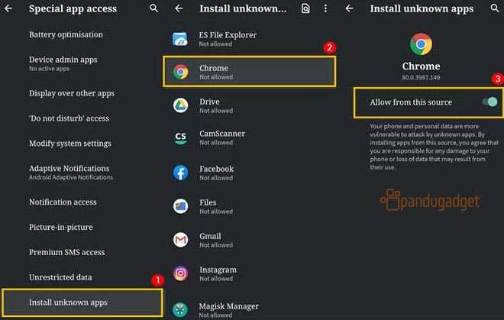
Task: Search within Special app access
Action: pyautogui.click(x=153, y=8)
